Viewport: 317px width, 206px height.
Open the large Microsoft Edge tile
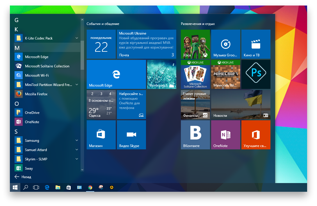(x=116, y=74)
